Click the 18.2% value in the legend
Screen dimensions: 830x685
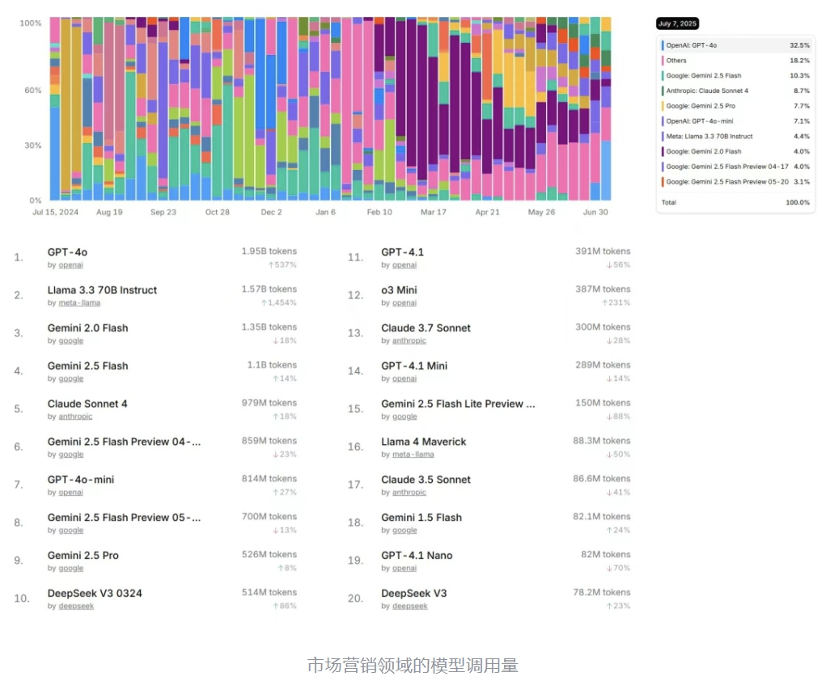[x=799, y=61]
